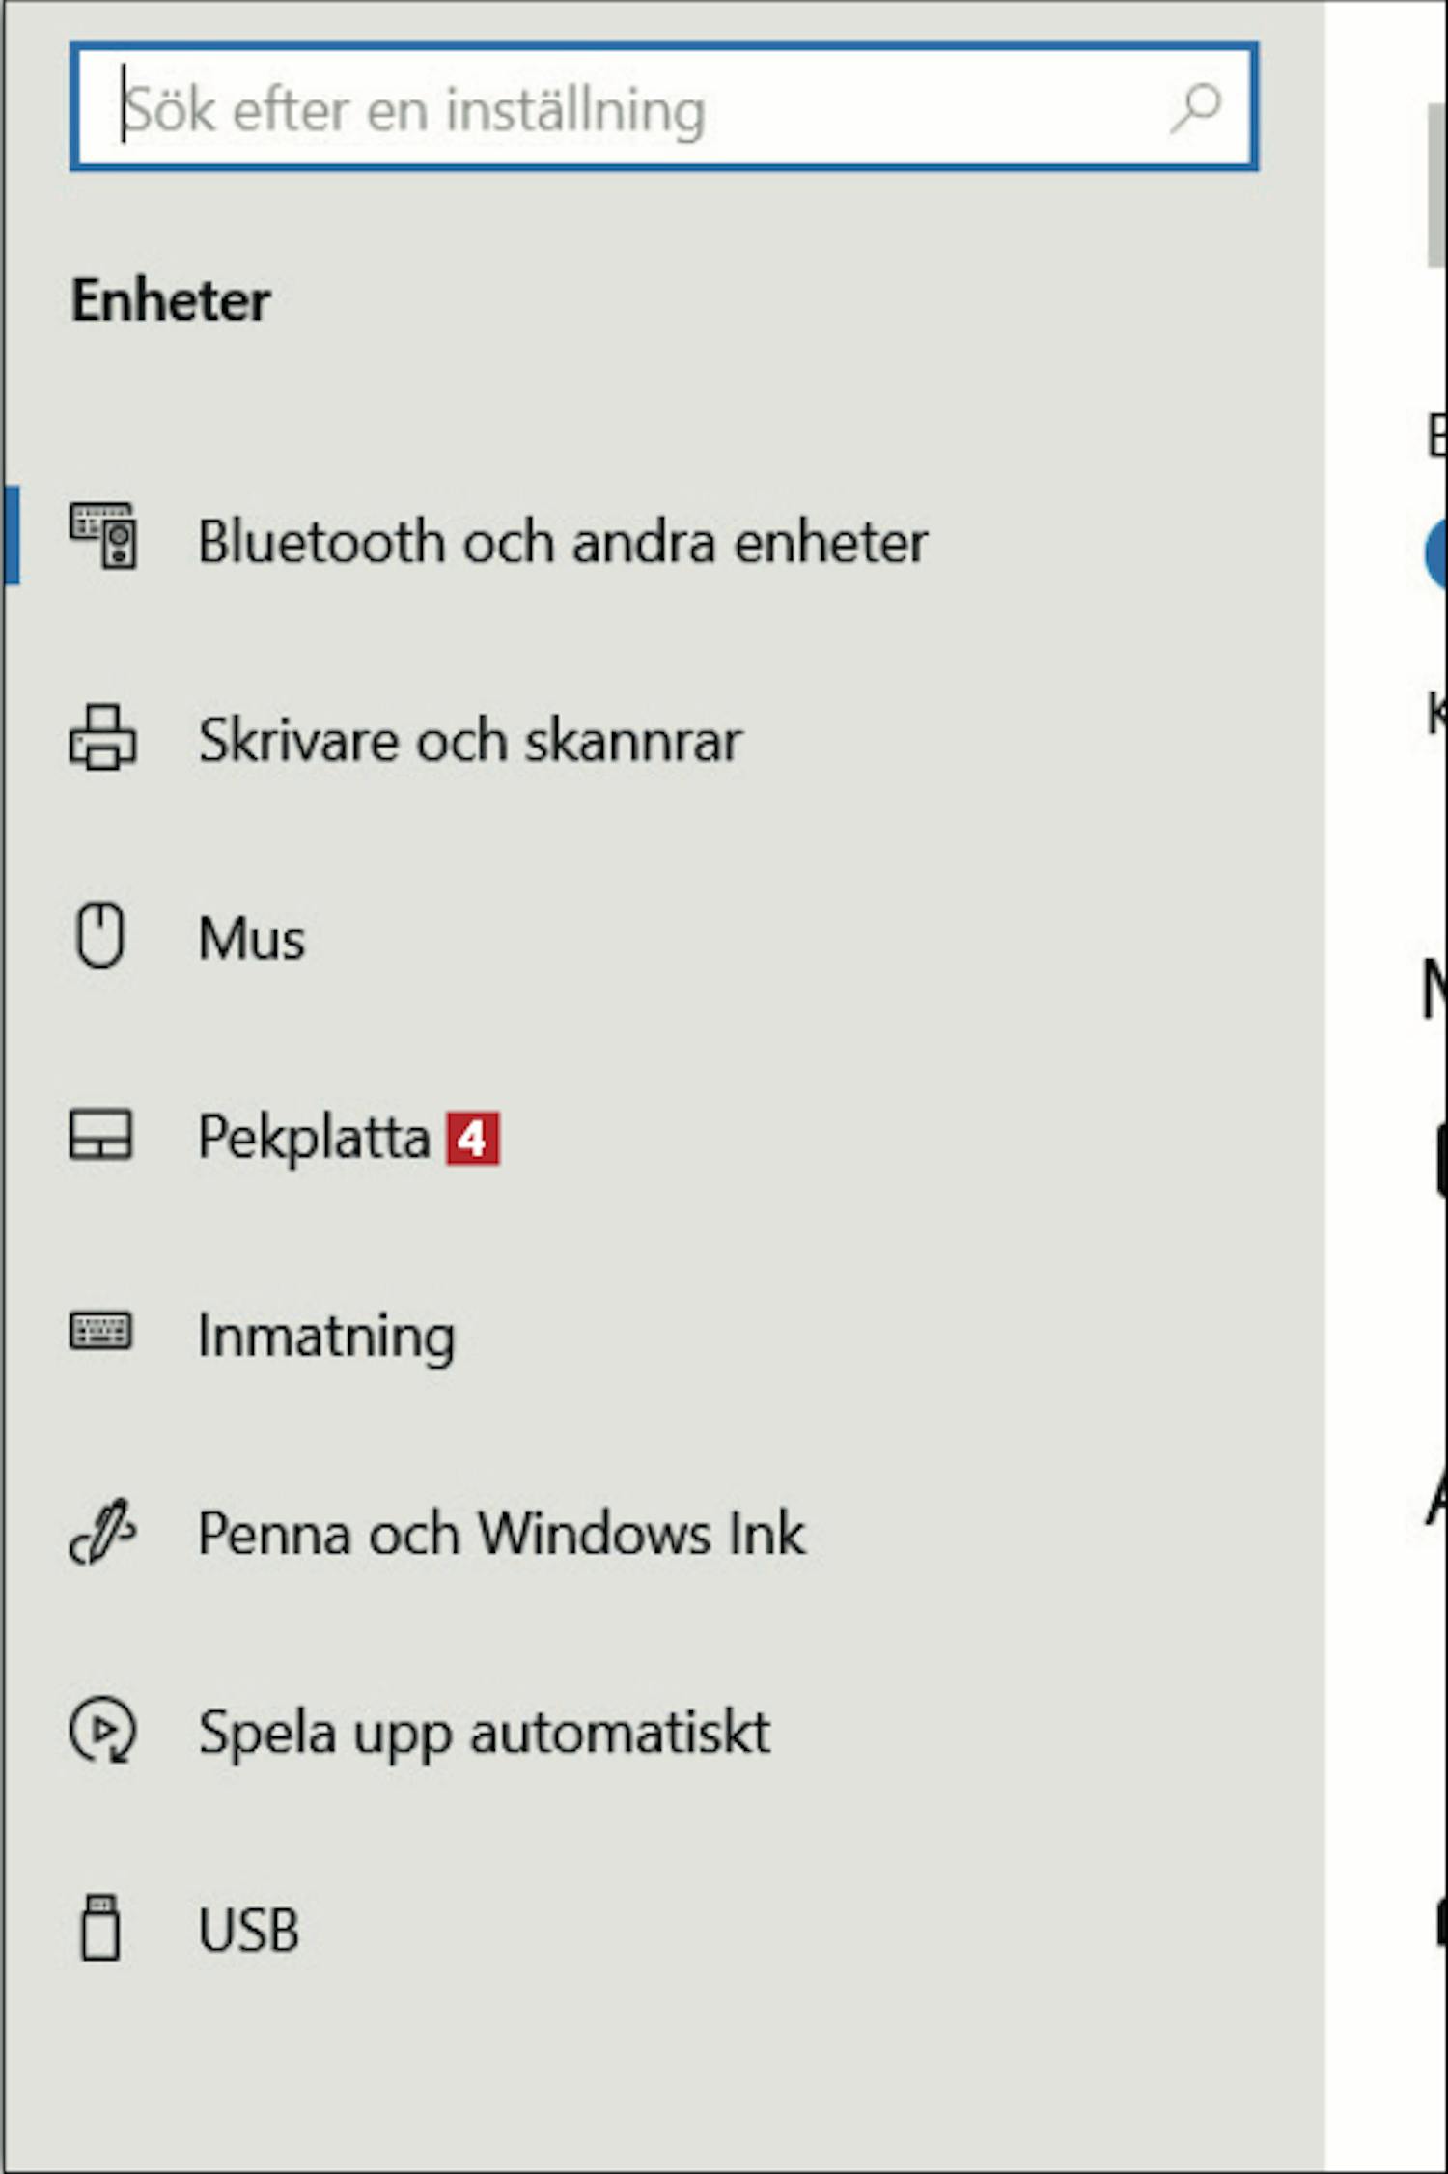Click the Bluetooth devices keyboard-speaker icon
The height and width of the screenshot is (2174, 1448).
[x=102, y=536]
